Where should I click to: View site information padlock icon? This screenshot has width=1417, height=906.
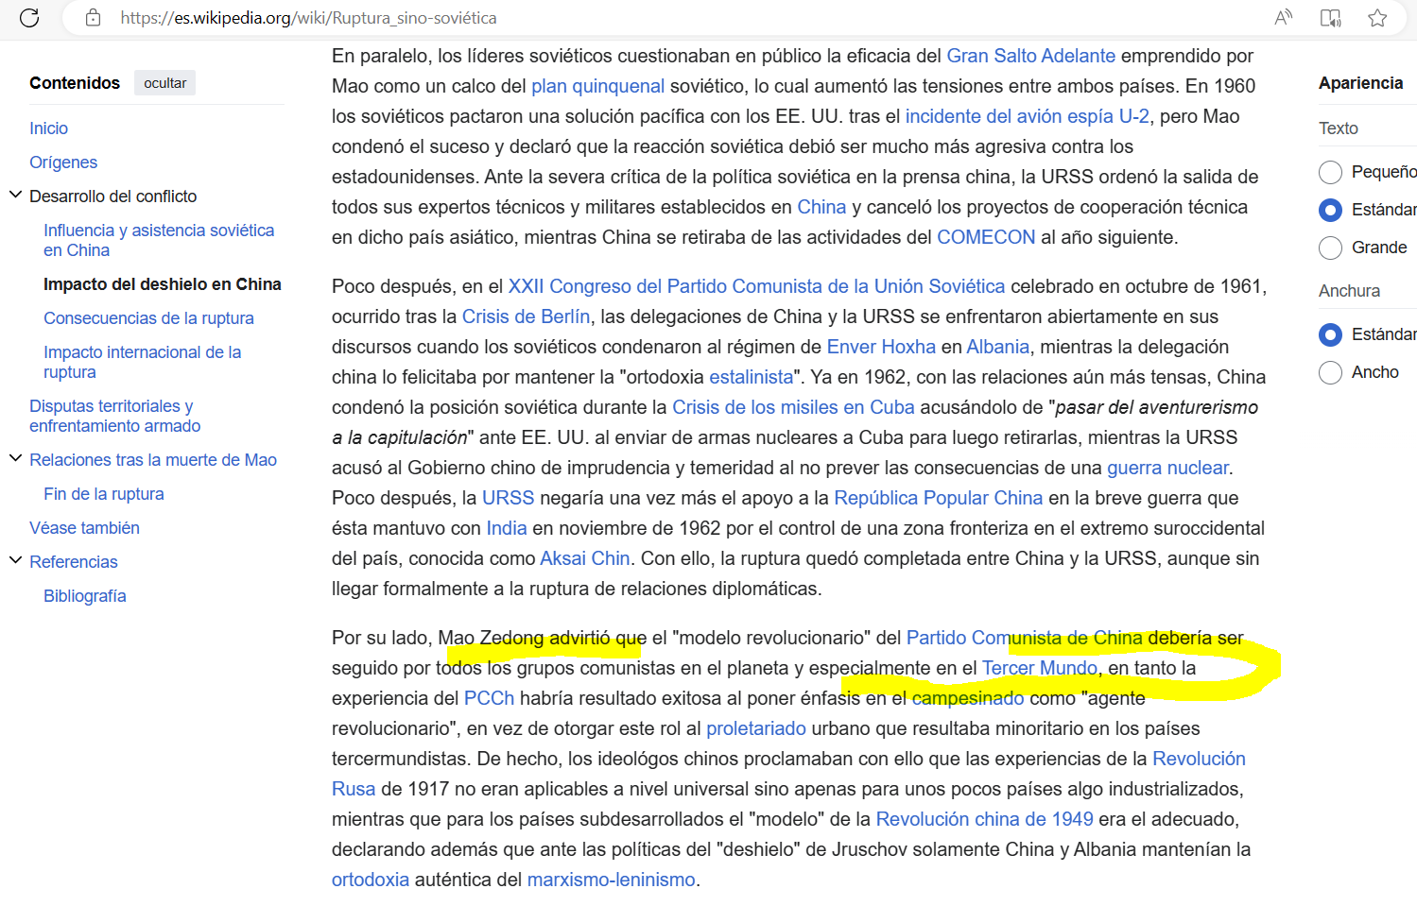(x=93, y=18)
